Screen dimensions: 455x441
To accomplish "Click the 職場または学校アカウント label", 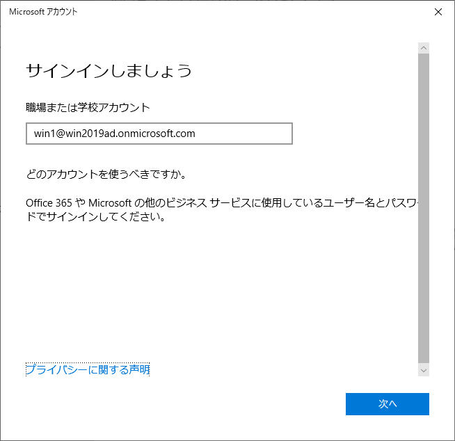I will click(88, 107).
